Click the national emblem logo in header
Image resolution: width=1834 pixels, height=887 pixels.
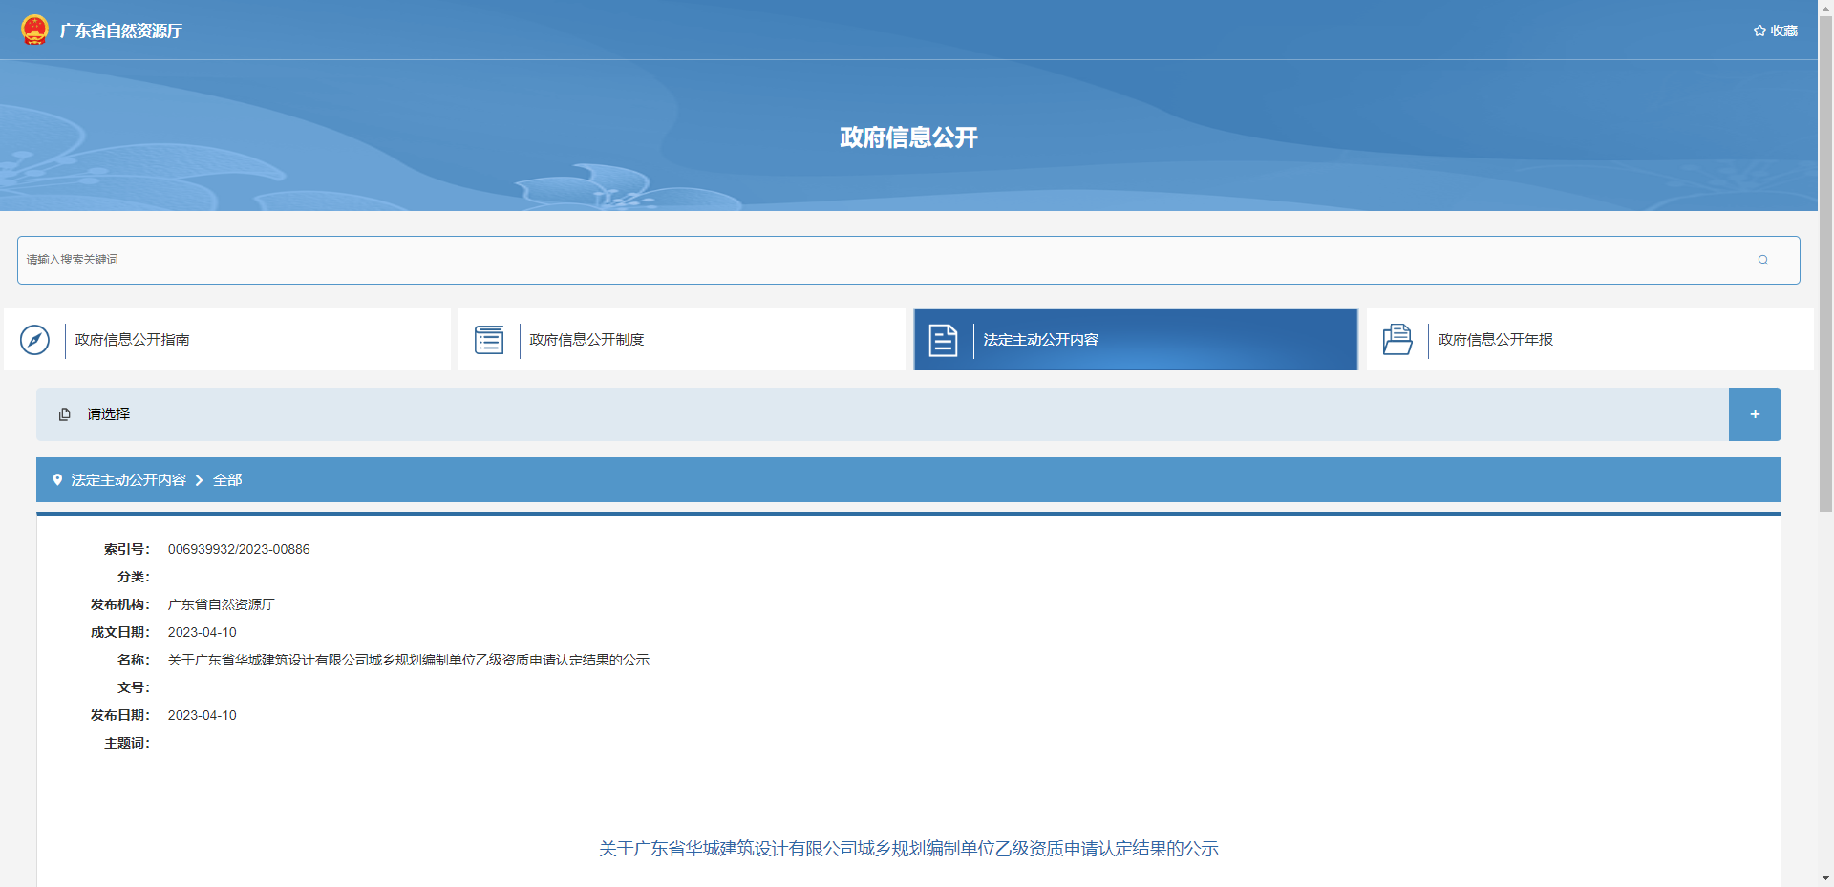(x=36, y=30)
